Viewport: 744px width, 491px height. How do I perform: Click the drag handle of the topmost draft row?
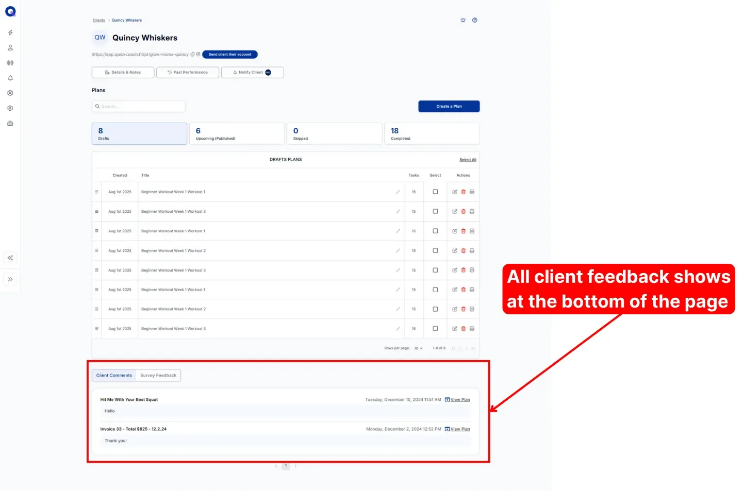tap(96, 192)
